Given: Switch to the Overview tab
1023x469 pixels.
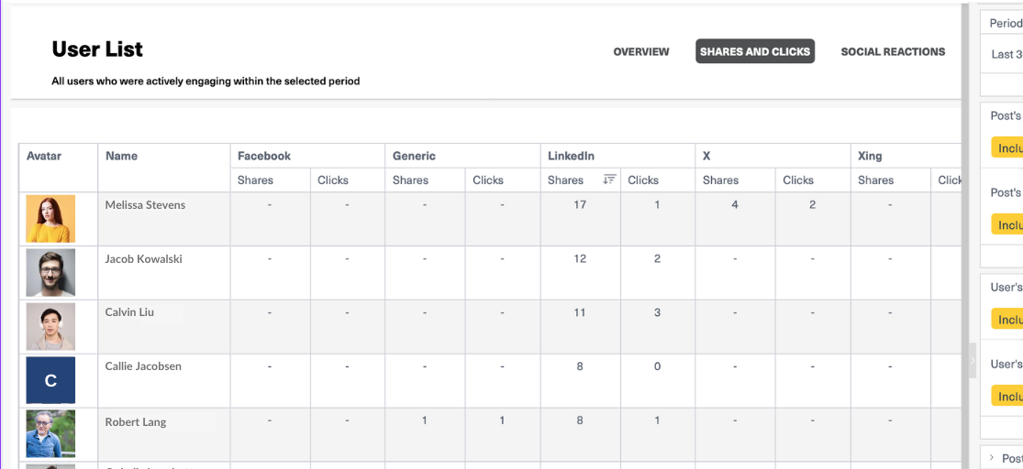Looking at the screenshot, I should [x=640, y=51].
